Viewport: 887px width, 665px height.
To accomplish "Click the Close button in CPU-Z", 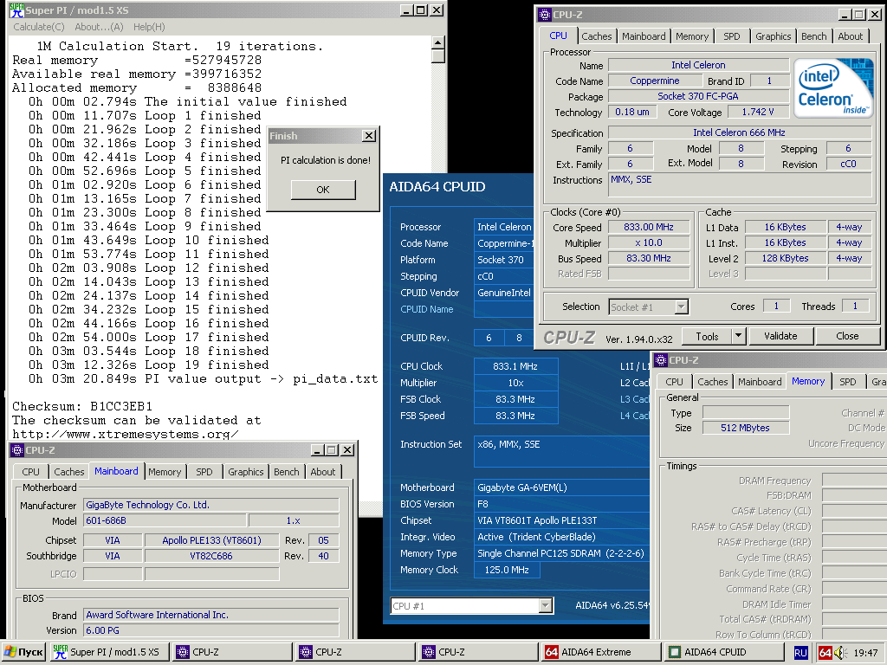I will tap(847, 336).
